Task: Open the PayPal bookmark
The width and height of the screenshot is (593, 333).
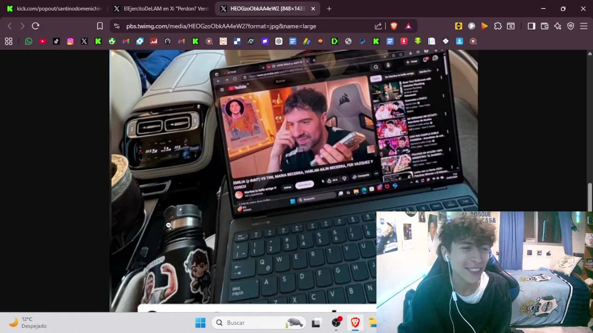Action: (x=362, y=42)
